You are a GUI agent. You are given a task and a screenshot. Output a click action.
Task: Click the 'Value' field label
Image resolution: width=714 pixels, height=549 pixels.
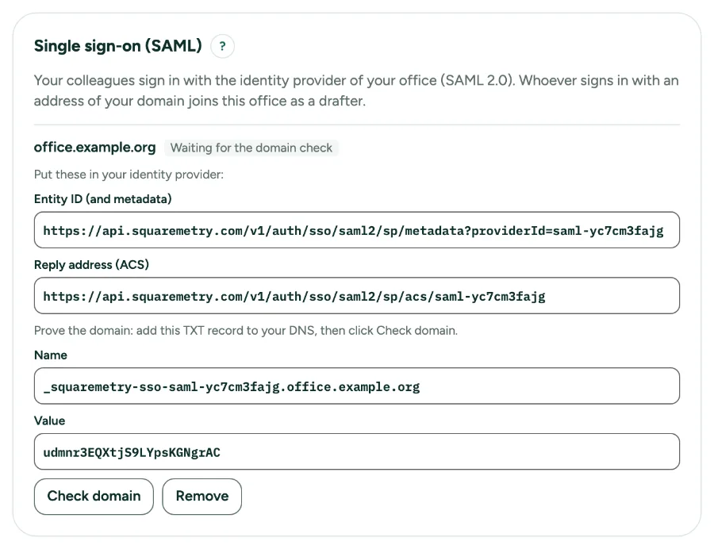pyautogui.click(x=50, y=420)
